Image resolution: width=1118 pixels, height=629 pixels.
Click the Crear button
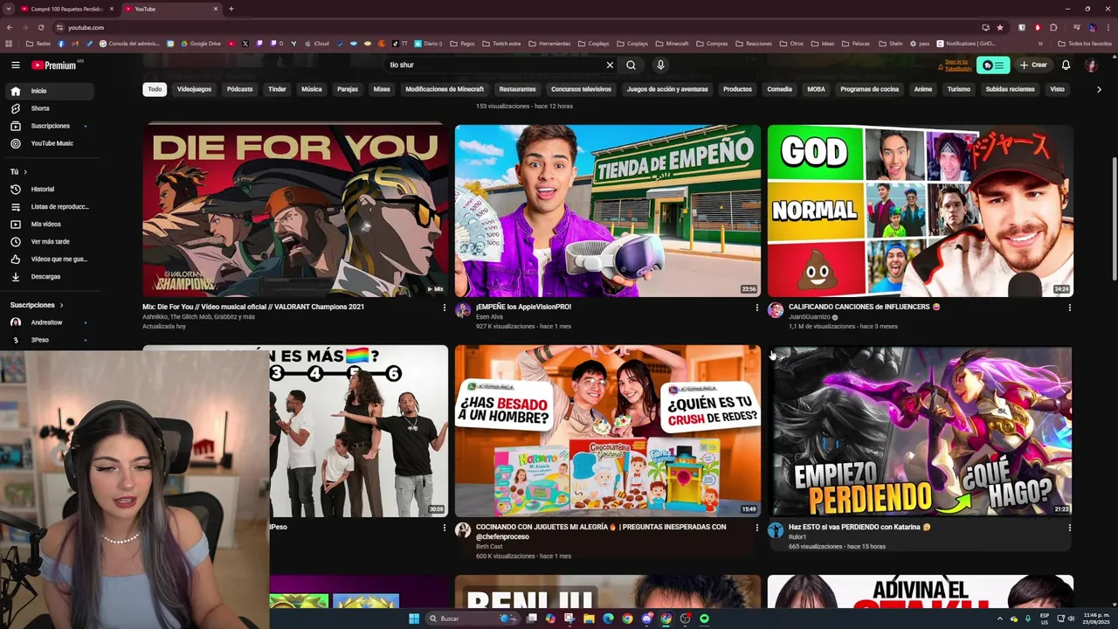click(1032, 65)
